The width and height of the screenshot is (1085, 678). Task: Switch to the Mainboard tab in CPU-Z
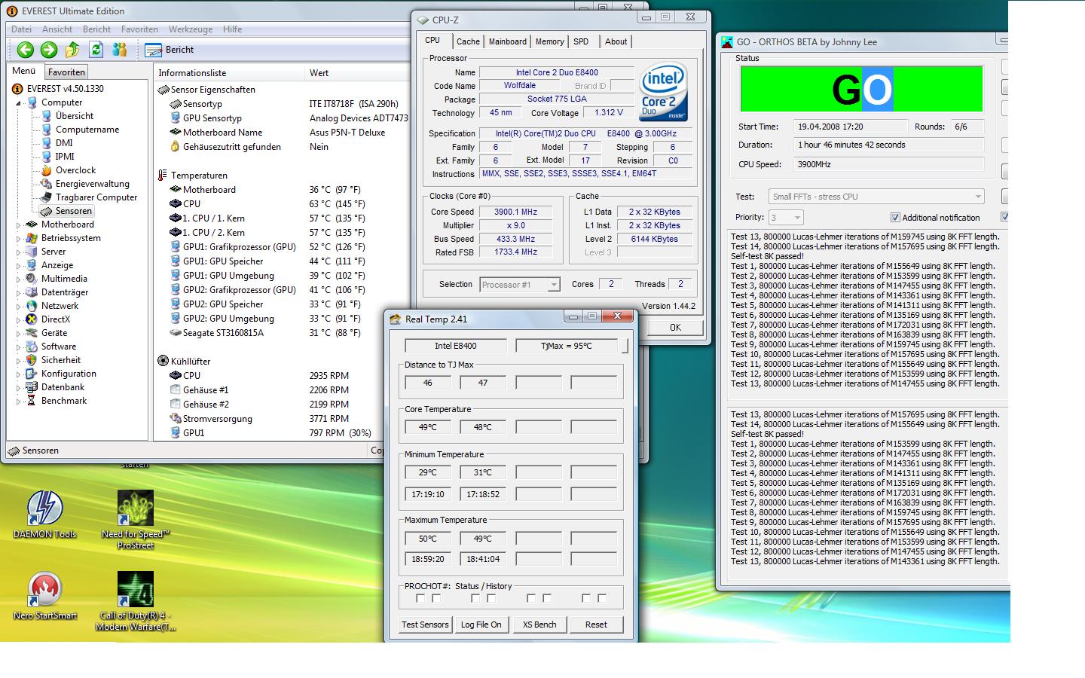click(x=508, y=41)
